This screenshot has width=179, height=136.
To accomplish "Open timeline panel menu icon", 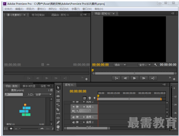I will click(164, 85).
